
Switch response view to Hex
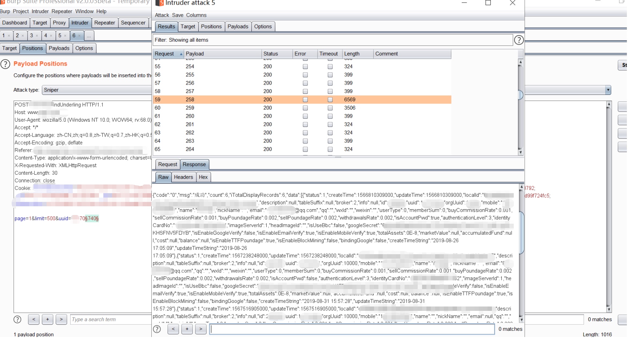click(x=203, y=177)
